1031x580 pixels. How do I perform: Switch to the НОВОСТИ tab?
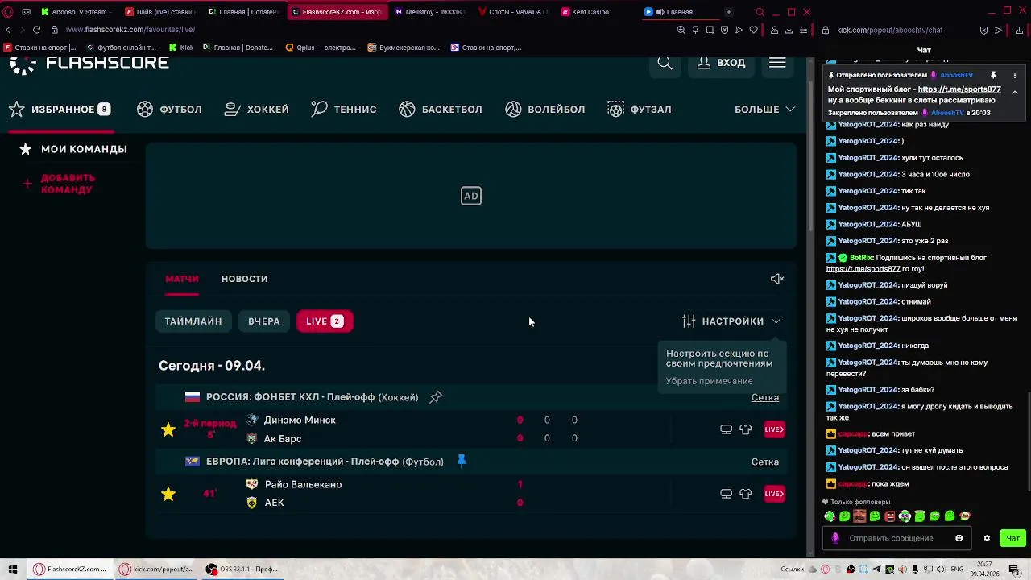(x=244, y=279)
